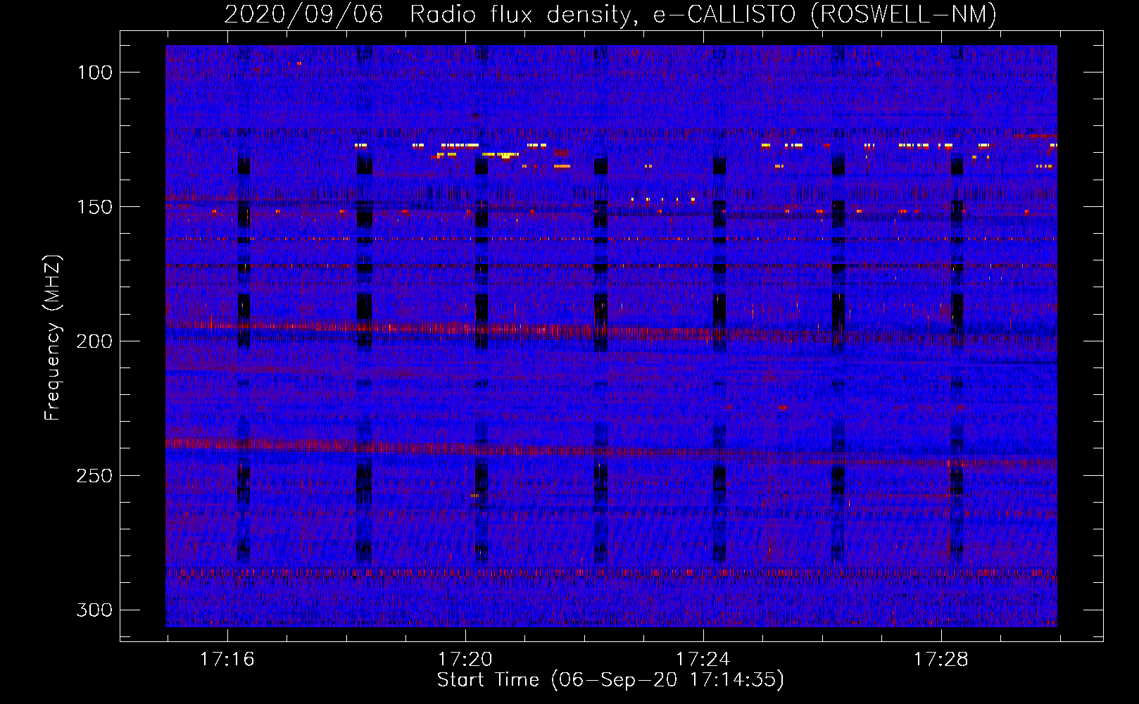Viewport: 1139px width, 704px height.
Task: Click the 150 frequency tick label
Action: point(94,207)
